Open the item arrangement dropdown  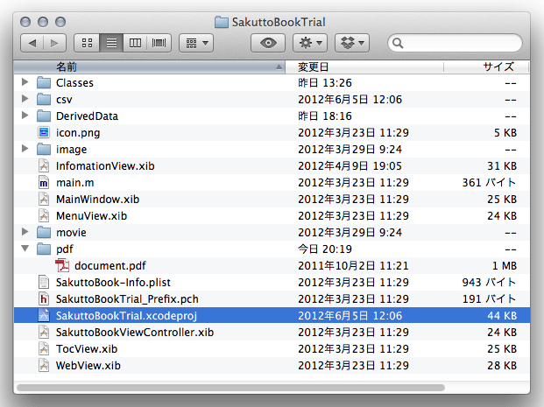tap(196, 43)
